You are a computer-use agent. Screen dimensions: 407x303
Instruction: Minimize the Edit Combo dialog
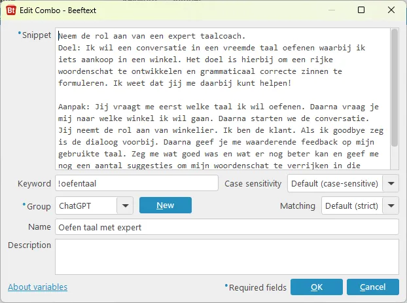coord(332,10)
